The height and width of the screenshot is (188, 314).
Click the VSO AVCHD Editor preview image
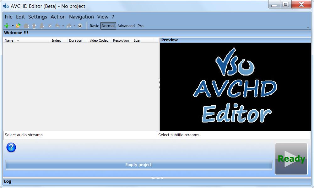[235, 86]
